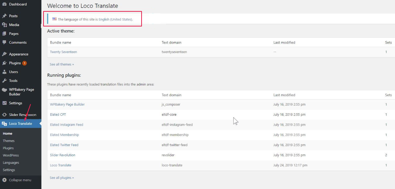Click the Welcome to Loco Translate heading

click(x=83, y=6)
